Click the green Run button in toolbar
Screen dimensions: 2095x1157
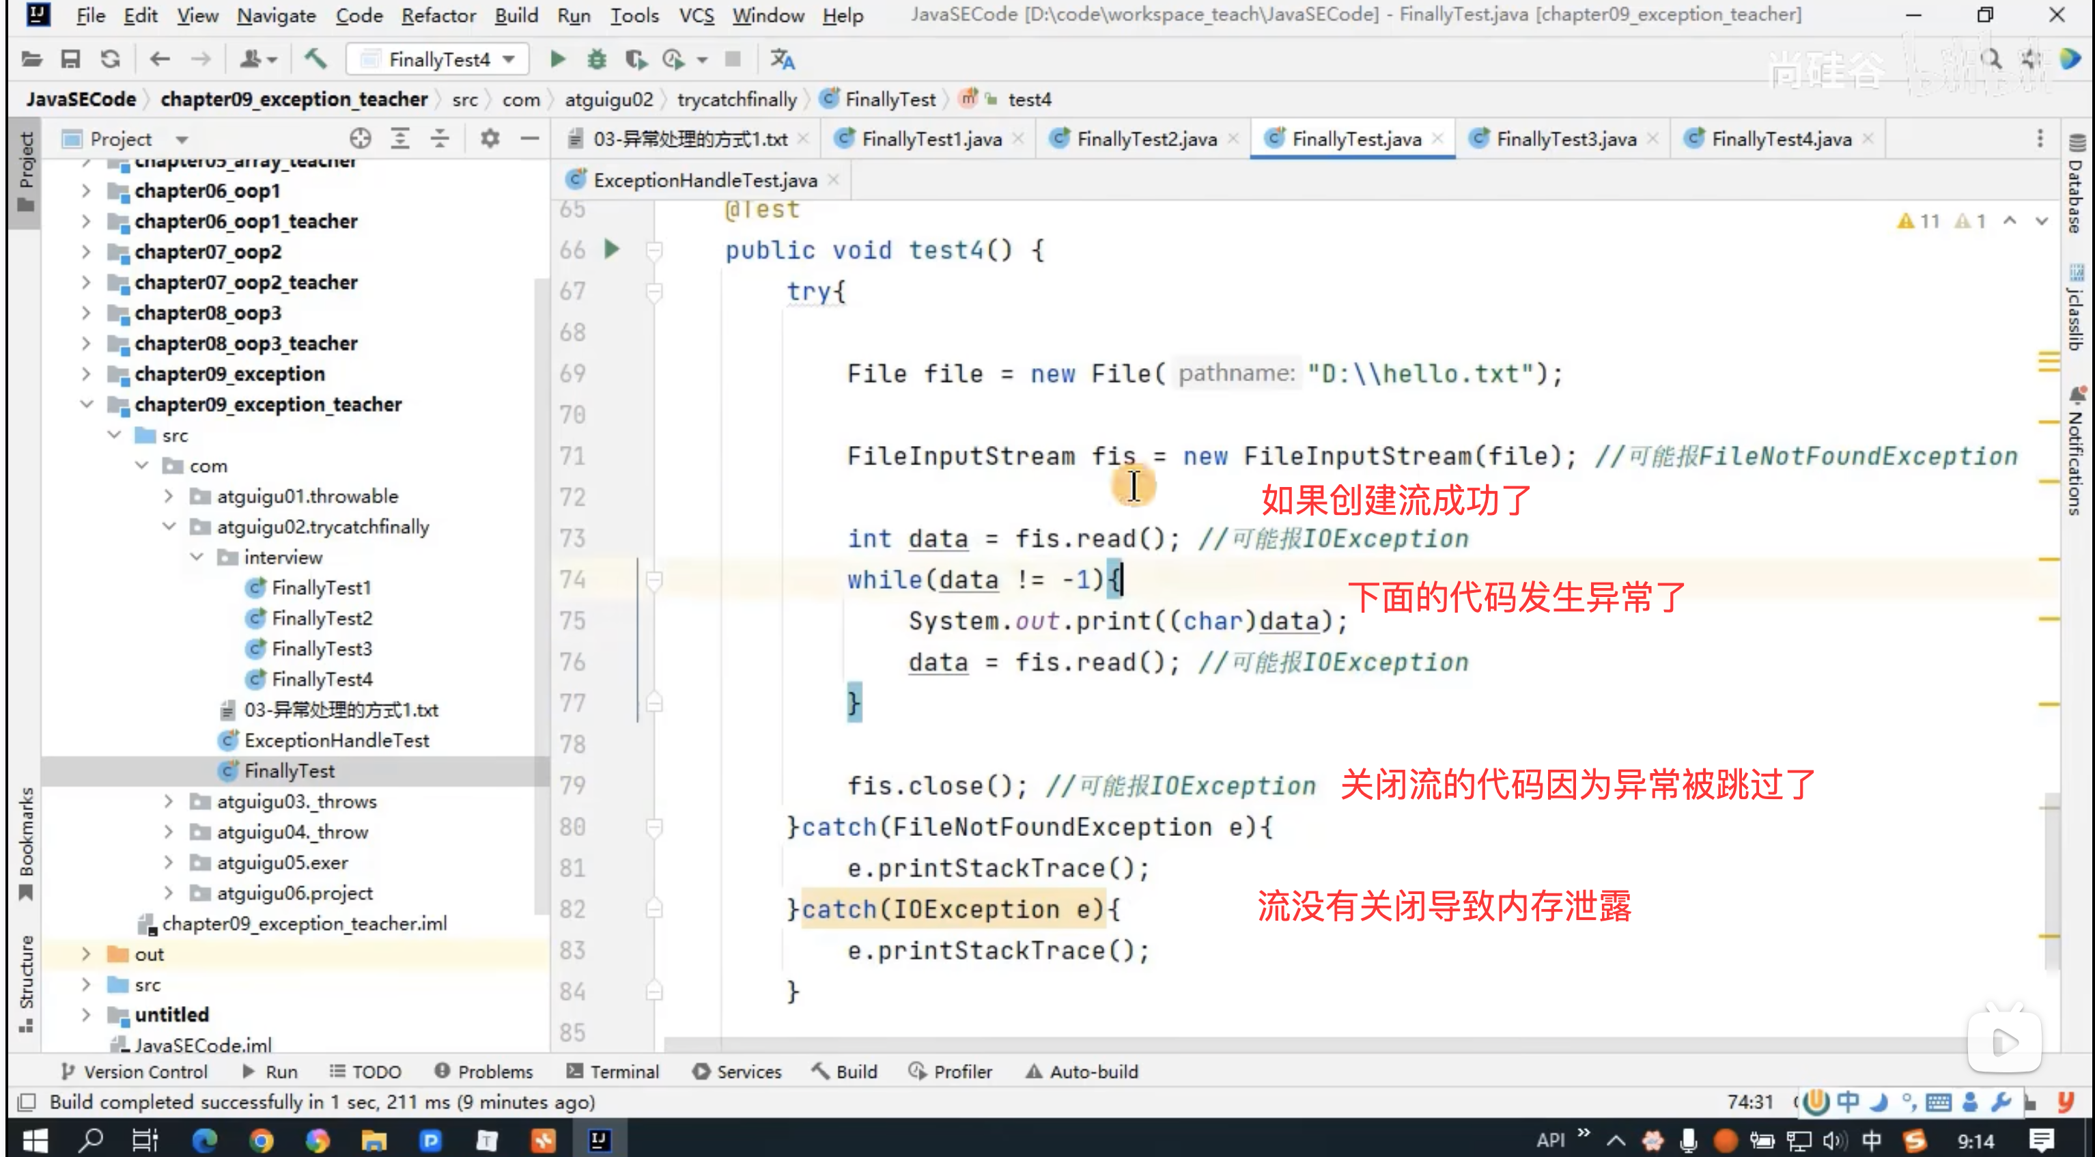point(557,59)
